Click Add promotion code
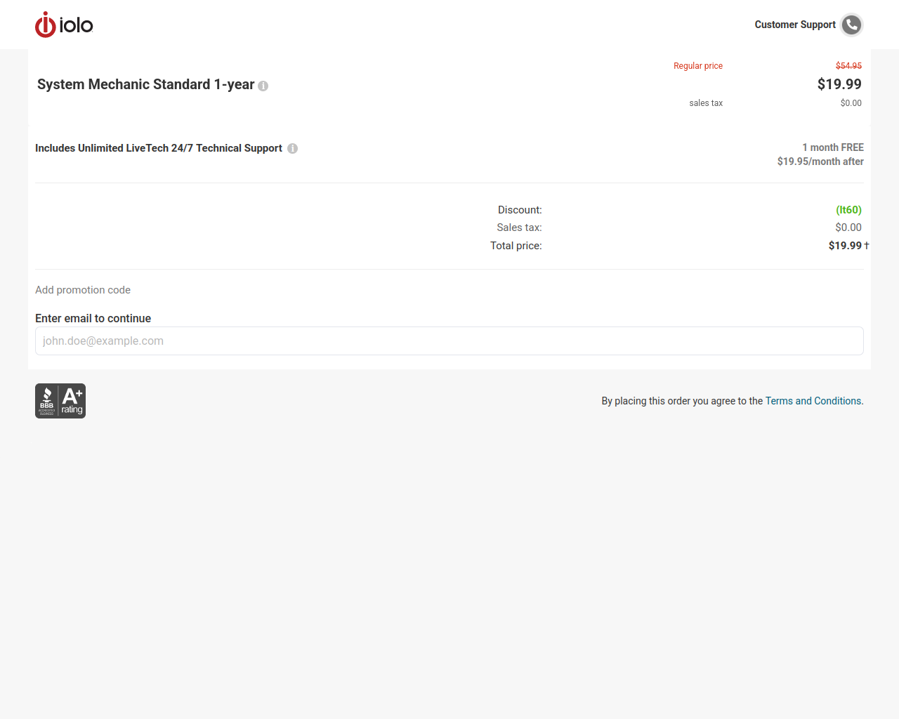The width and height of the screenshot is (899, 719). point(83,290)
